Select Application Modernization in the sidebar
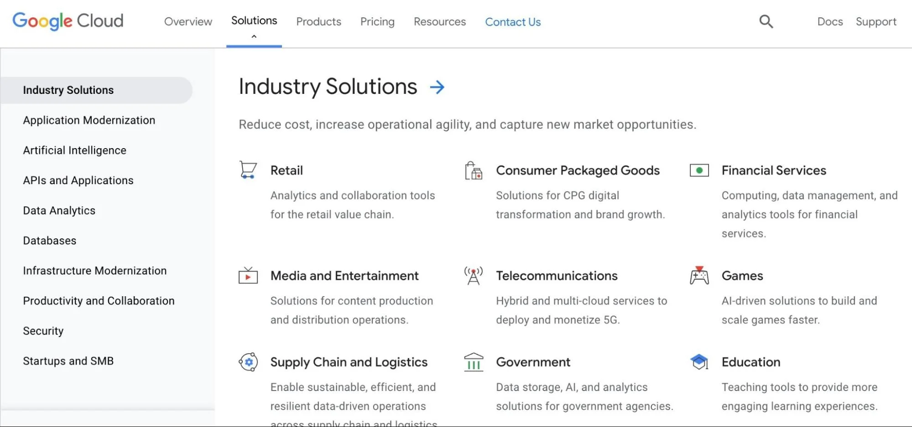Screen dimensions: 912x427 coord(89,120)
